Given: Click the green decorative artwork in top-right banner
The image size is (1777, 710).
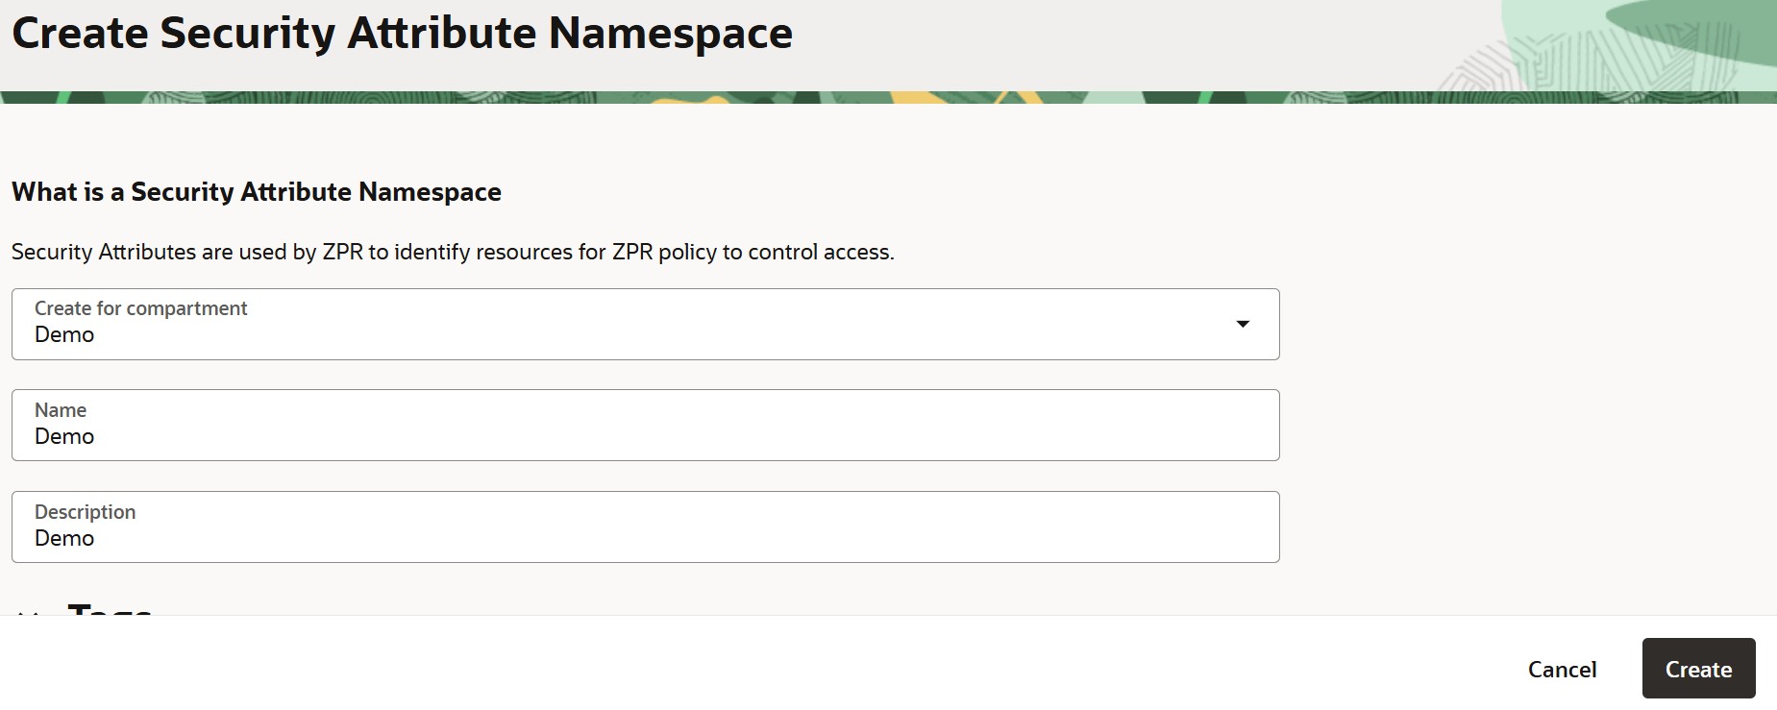Looking at the screenshot, I should tap(1634, 43).
